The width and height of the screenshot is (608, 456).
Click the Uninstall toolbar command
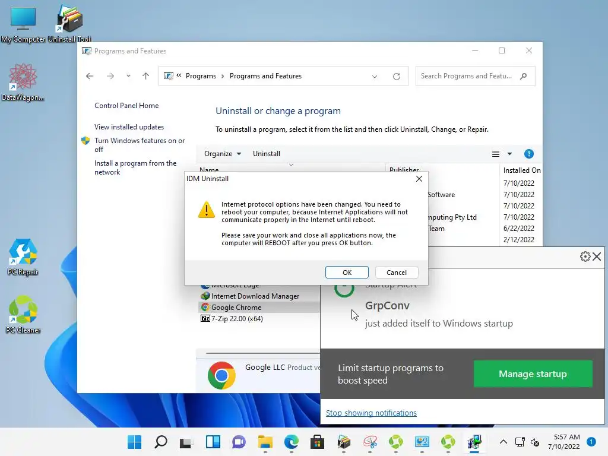pos(267,154)
